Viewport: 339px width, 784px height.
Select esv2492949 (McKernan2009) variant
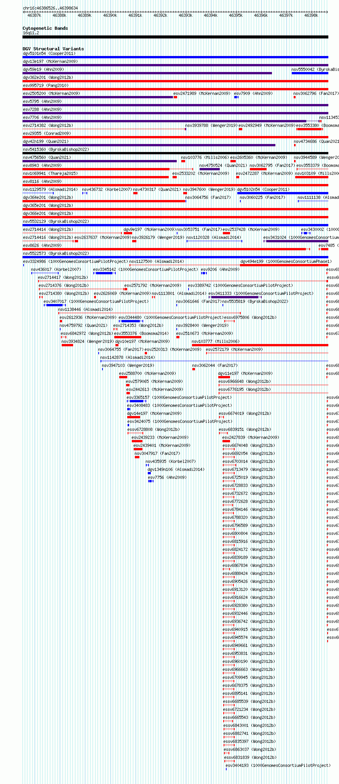tap(267, 125)
